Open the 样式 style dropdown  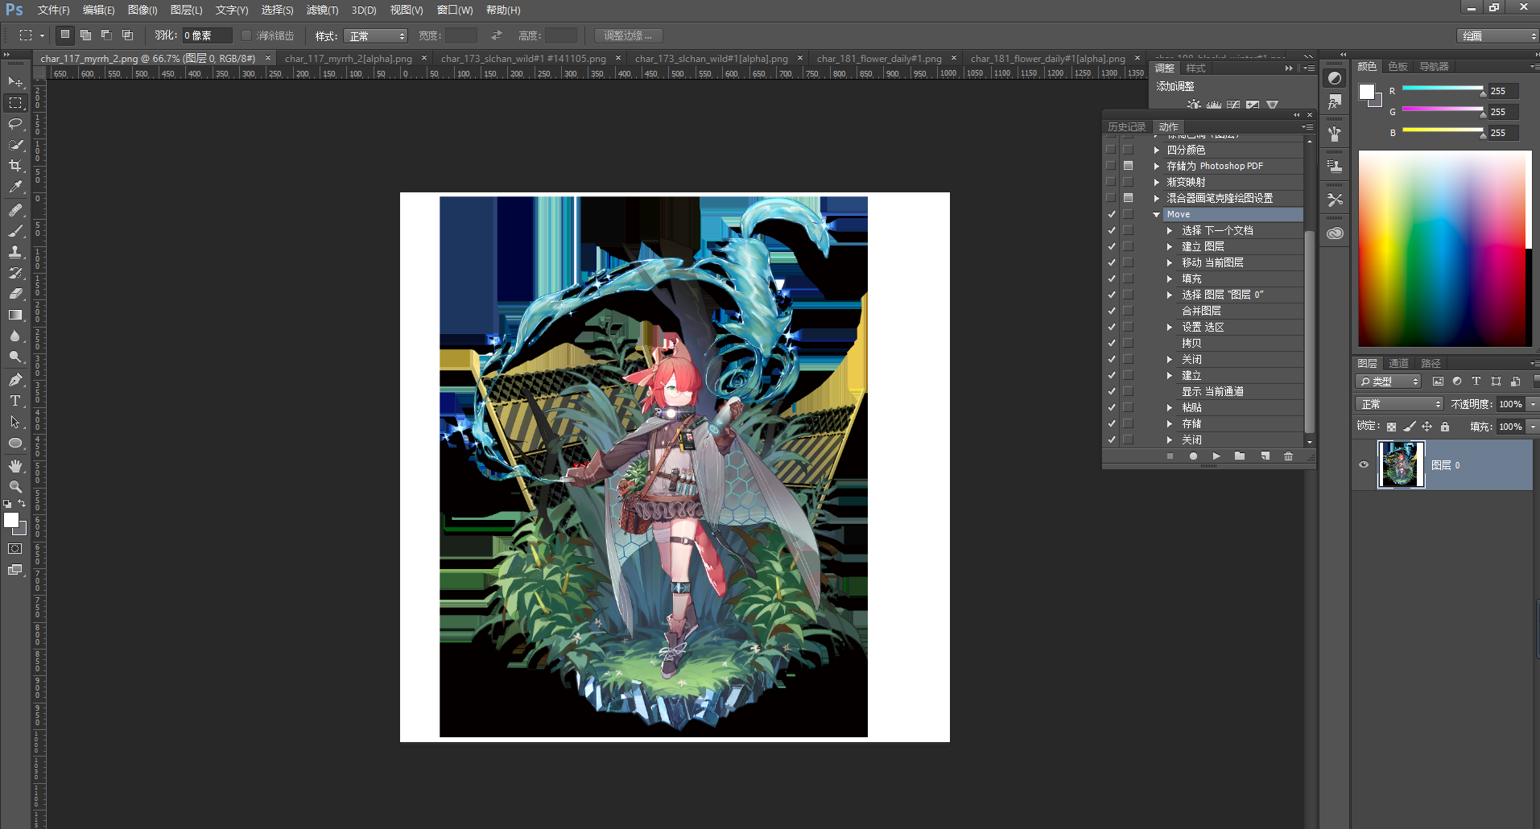376,36
